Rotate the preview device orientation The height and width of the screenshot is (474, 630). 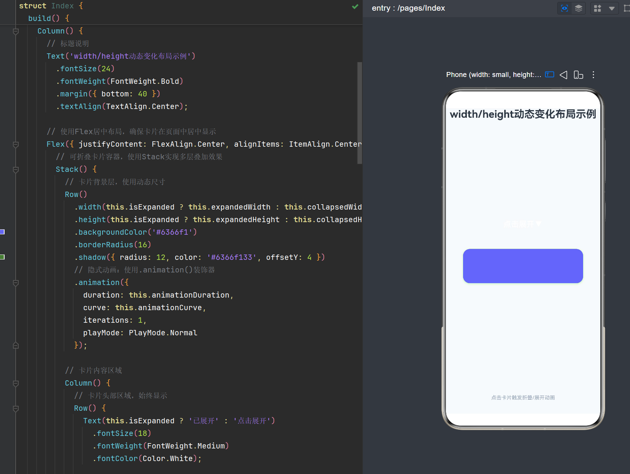tap(578, 75)
